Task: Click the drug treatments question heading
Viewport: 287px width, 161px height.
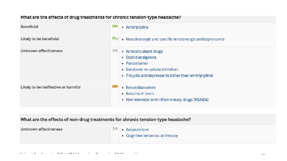Action: click(100, 17)
